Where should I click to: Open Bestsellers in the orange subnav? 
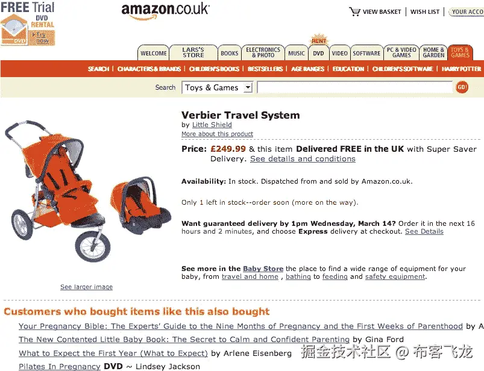(x=265, y=69)
